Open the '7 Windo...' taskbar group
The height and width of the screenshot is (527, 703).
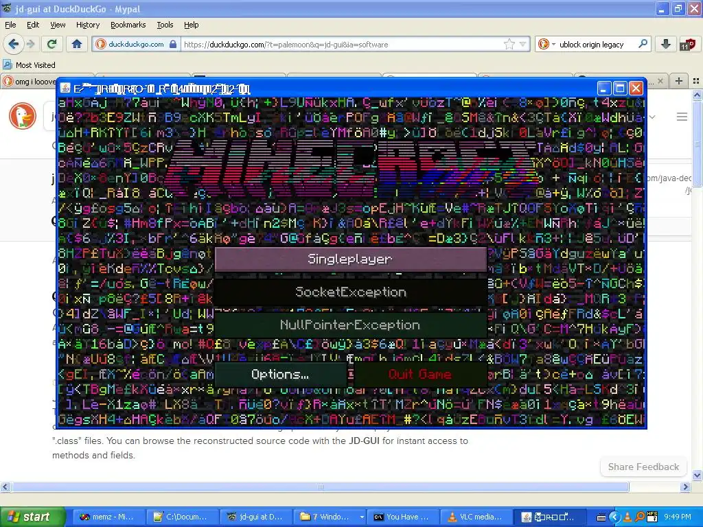330,517
